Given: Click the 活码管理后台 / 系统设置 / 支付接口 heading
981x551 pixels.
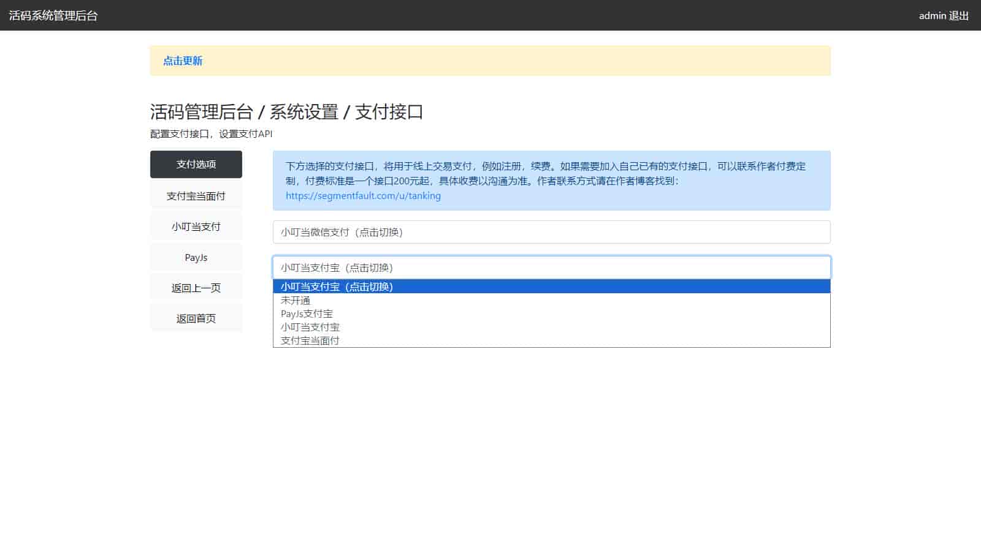Looking at the screenshot, I should pyautogui.click(x=286, y=111).
